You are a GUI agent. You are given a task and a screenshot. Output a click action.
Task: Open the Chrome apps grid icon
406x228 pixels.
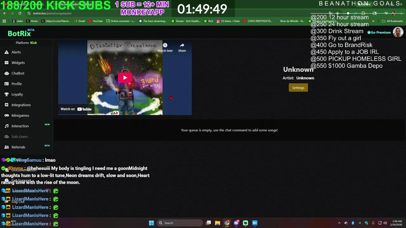pos(4,21)
